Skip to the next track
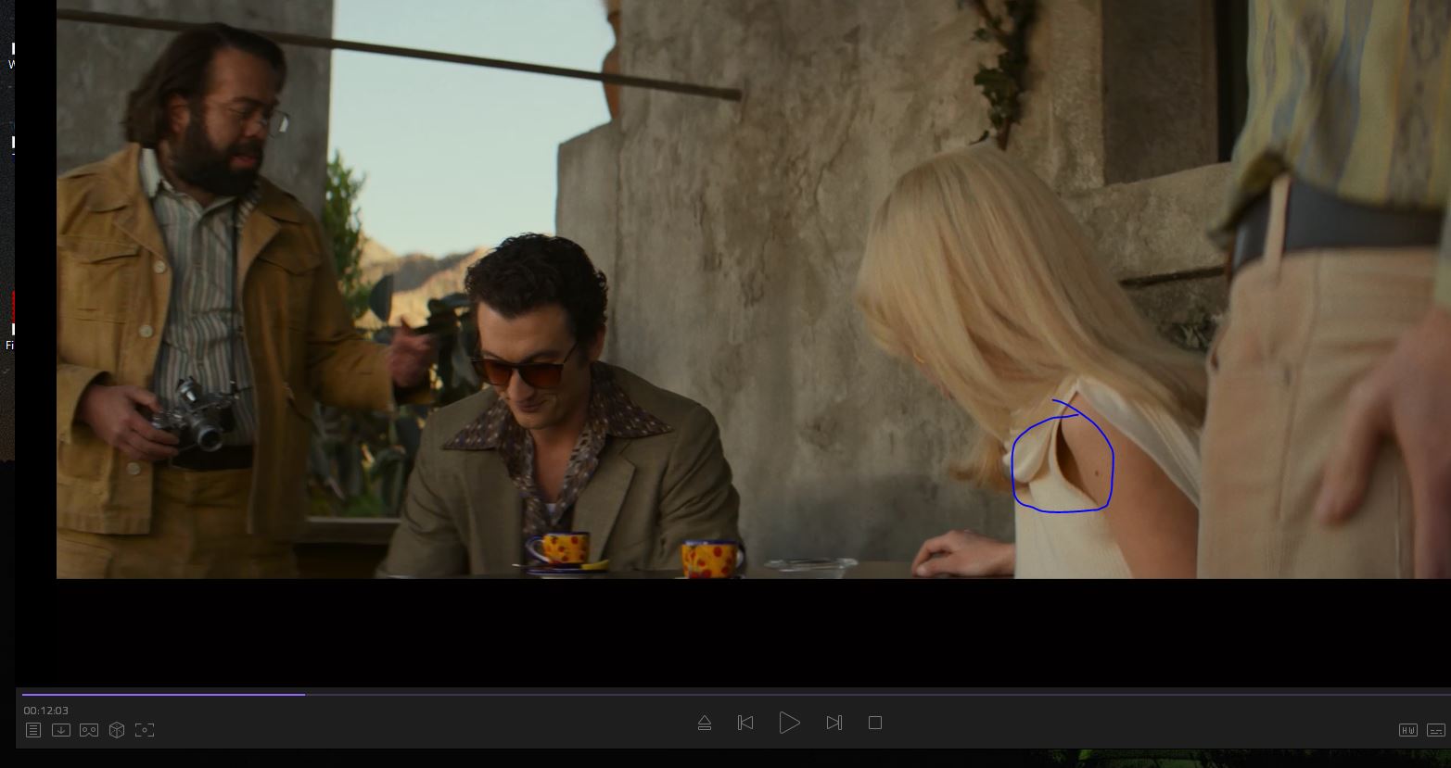 click(834, 723)
